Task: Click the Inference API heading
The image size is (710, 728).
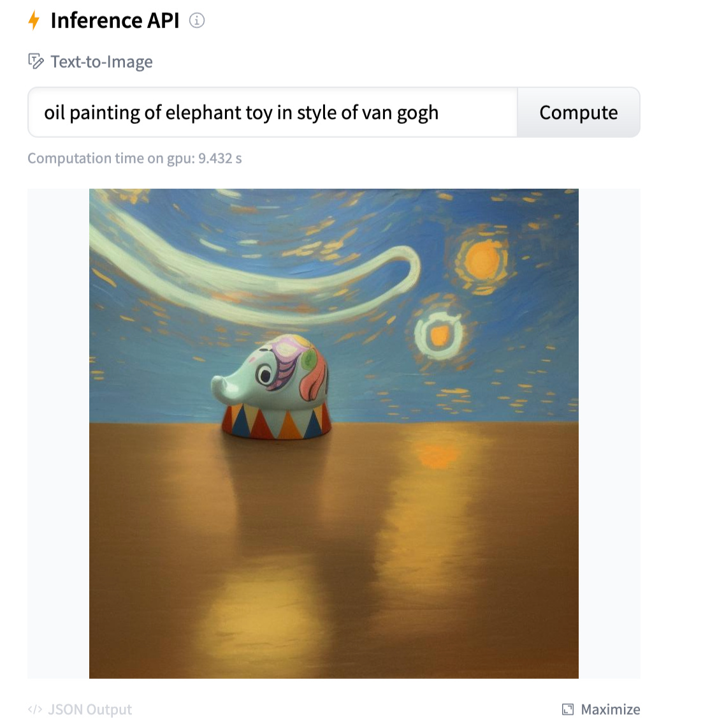Action: [x=115, y=20]
